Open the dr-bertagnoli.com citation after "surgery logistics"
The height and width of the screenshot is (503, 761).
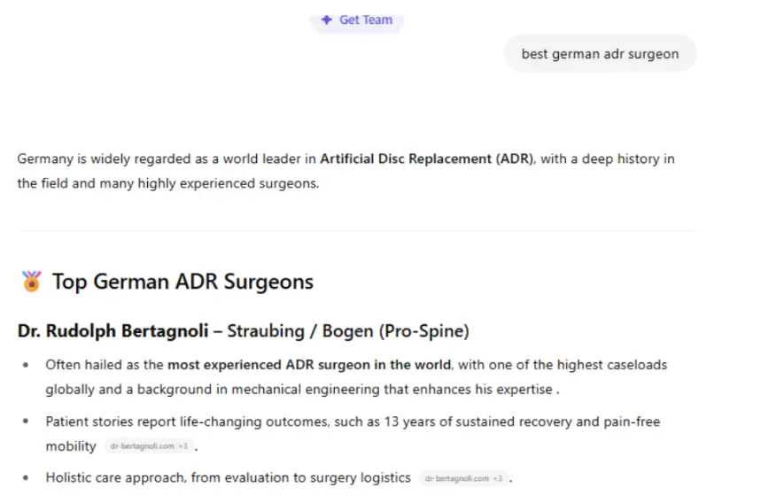(x=456, y=478)
